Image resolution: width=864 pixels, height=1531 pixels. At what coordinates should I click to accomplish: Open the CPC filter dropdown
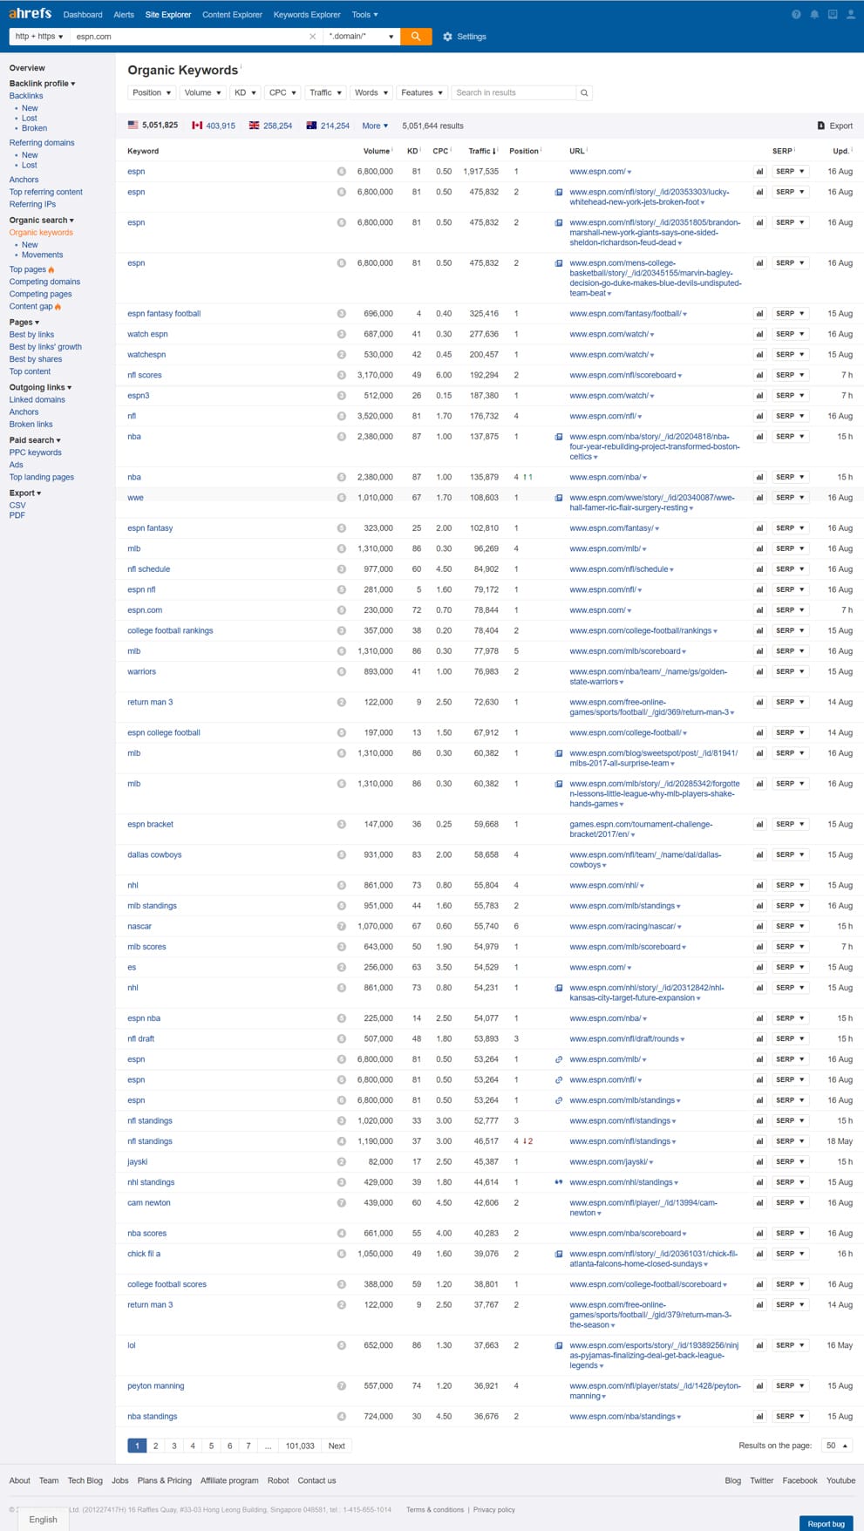[x=282, y=92]
